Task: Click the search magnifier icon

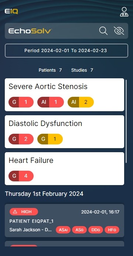Action: coord(103,31)
